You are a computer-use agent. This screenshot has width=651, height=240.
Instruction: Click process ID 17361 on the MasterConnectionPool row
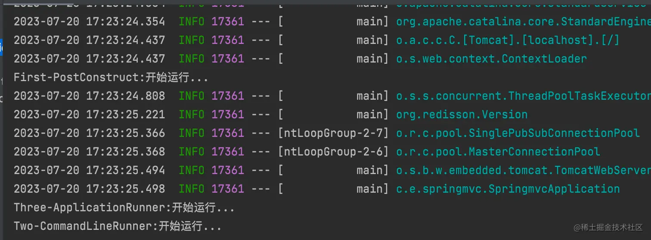tap(228, 151)
